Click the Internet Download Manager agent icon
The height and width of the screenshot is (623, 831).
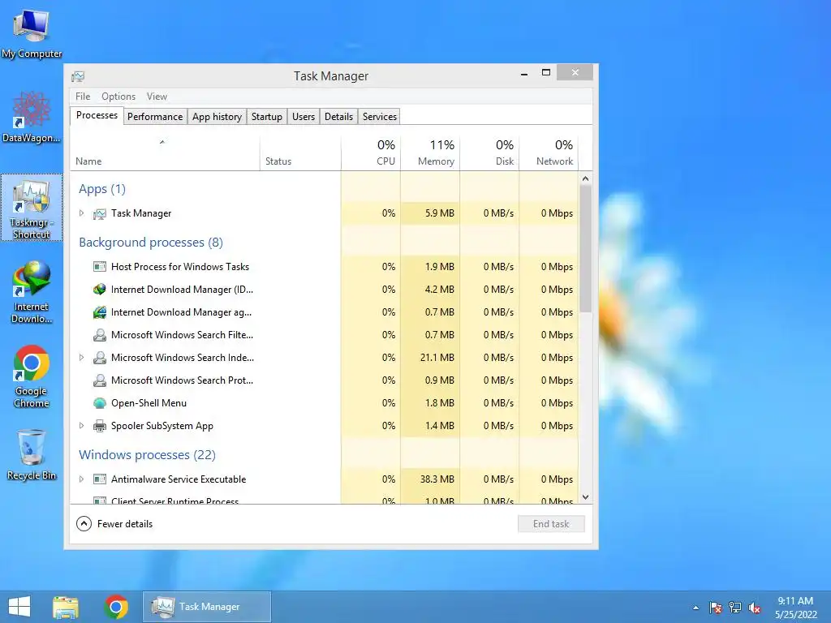click(x=99, y=312)
